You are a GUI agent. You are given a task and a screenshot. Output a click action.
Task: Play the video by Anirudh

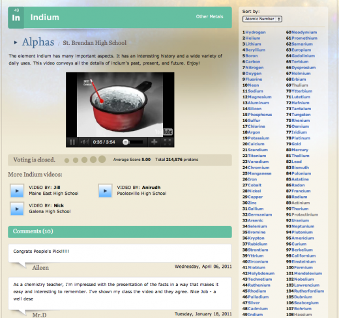click(x=105, y=191)
